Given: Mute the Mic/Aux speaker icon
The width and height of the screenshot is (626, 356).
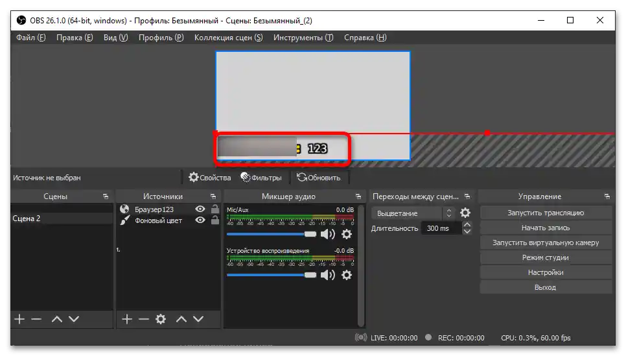Looking at the screenshot, I should [x=328, y=234].
